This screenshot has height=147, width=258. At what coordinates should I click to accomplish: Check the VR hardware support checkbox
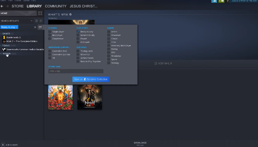click(50, 58)
